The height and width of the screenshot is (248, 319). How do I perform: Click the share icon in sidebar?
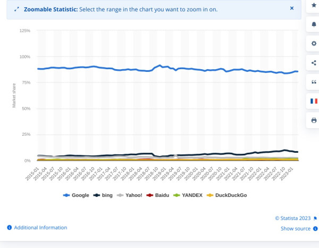[x=314, y=63]
